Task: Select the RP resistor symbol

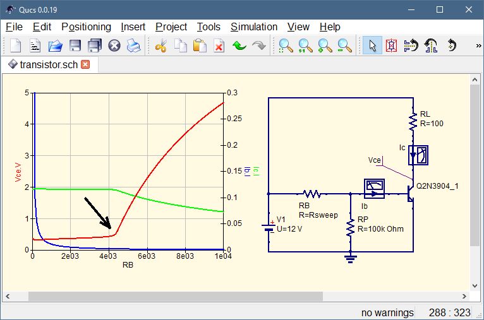Action: 350,228
